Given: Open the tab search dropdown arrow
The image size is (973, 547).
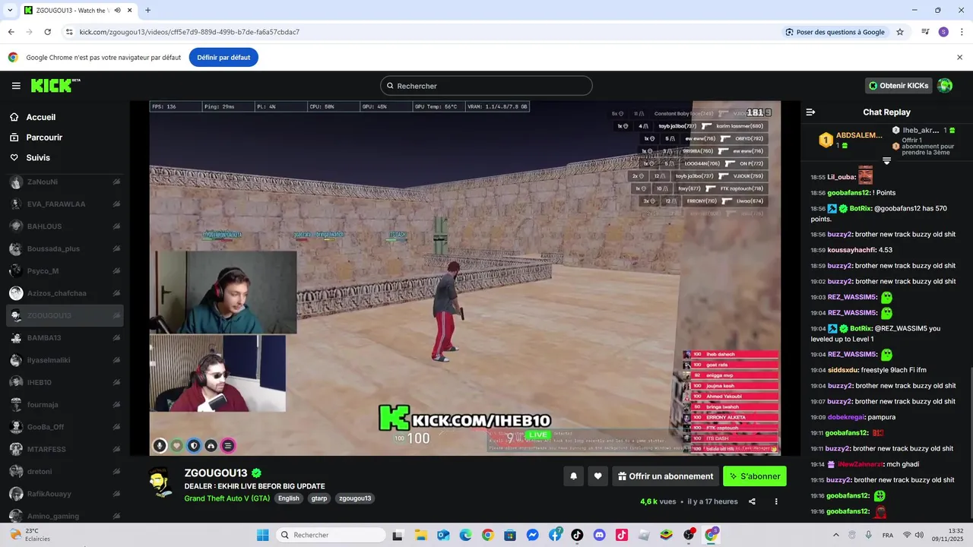Looking at the screenshot, I should pyautogui.click(x=10, y=10).
